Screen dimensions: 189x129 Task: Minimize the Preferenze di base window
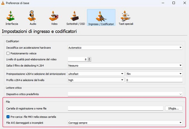(x=163, y=3)
